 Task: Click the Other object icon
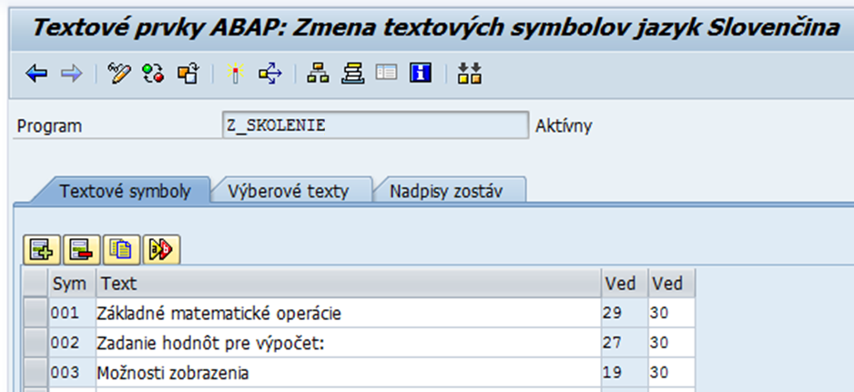pyautogui.click(x=188, y=73)
